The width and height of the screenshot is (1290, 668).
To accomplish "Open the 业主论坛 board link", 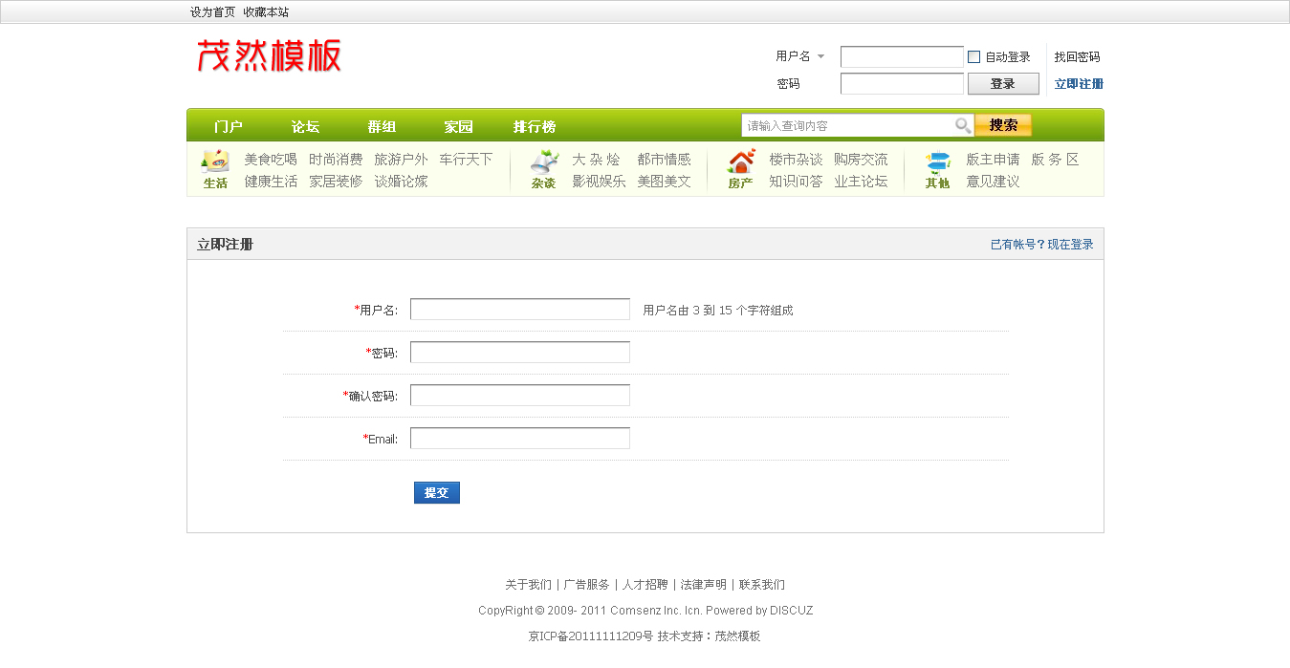I will pos(861,182).
